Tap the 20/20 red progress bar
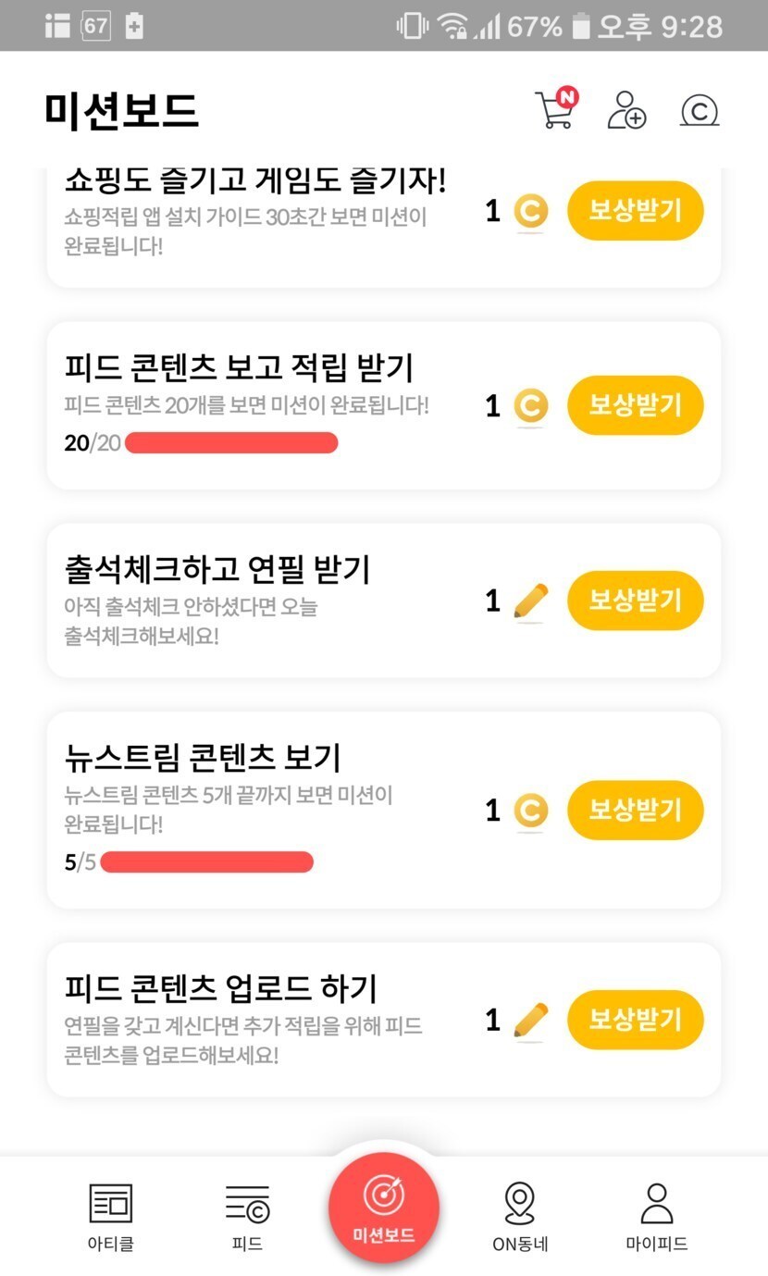The image size is (768, 1276). [231, 443]
